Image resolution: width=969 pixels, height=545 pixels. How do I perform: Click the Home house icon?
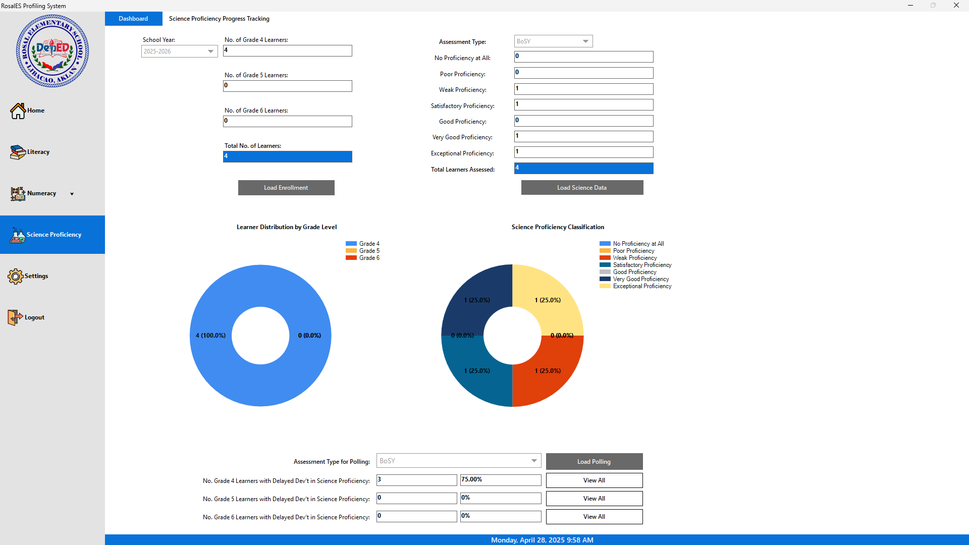(18, 111)
